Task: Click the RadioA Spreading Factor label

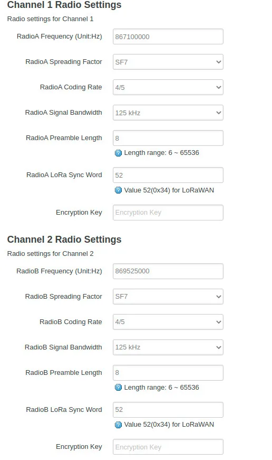Action: (x=64, y=62)
